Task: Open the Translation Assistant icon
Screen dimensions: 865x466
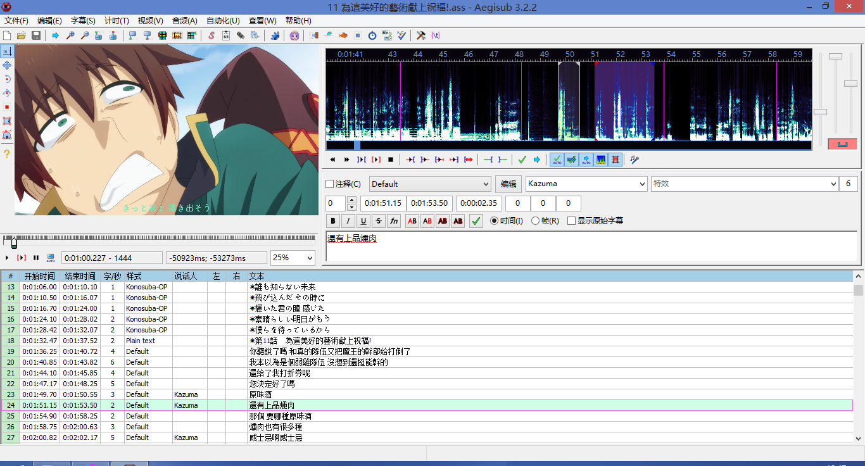Action: [x=386, y=35]
